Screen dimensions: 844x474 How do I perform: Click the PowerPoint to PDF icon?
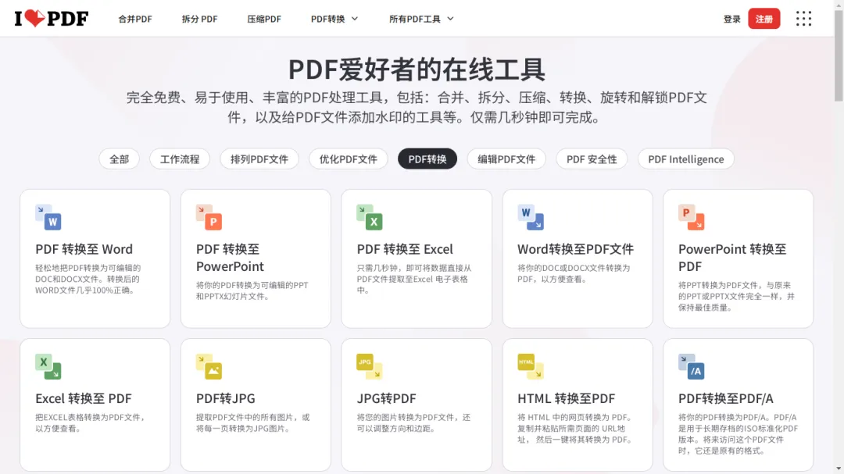(x=691, y=217)
